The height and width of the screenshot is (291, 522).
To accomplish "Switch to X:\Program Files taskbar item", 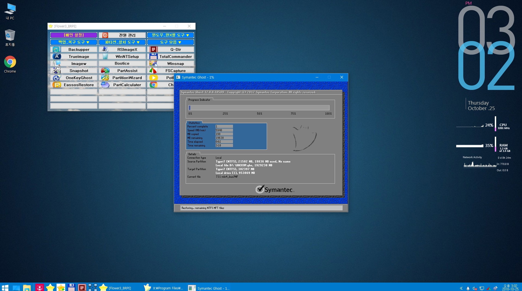I will click(x=164, y=287).
